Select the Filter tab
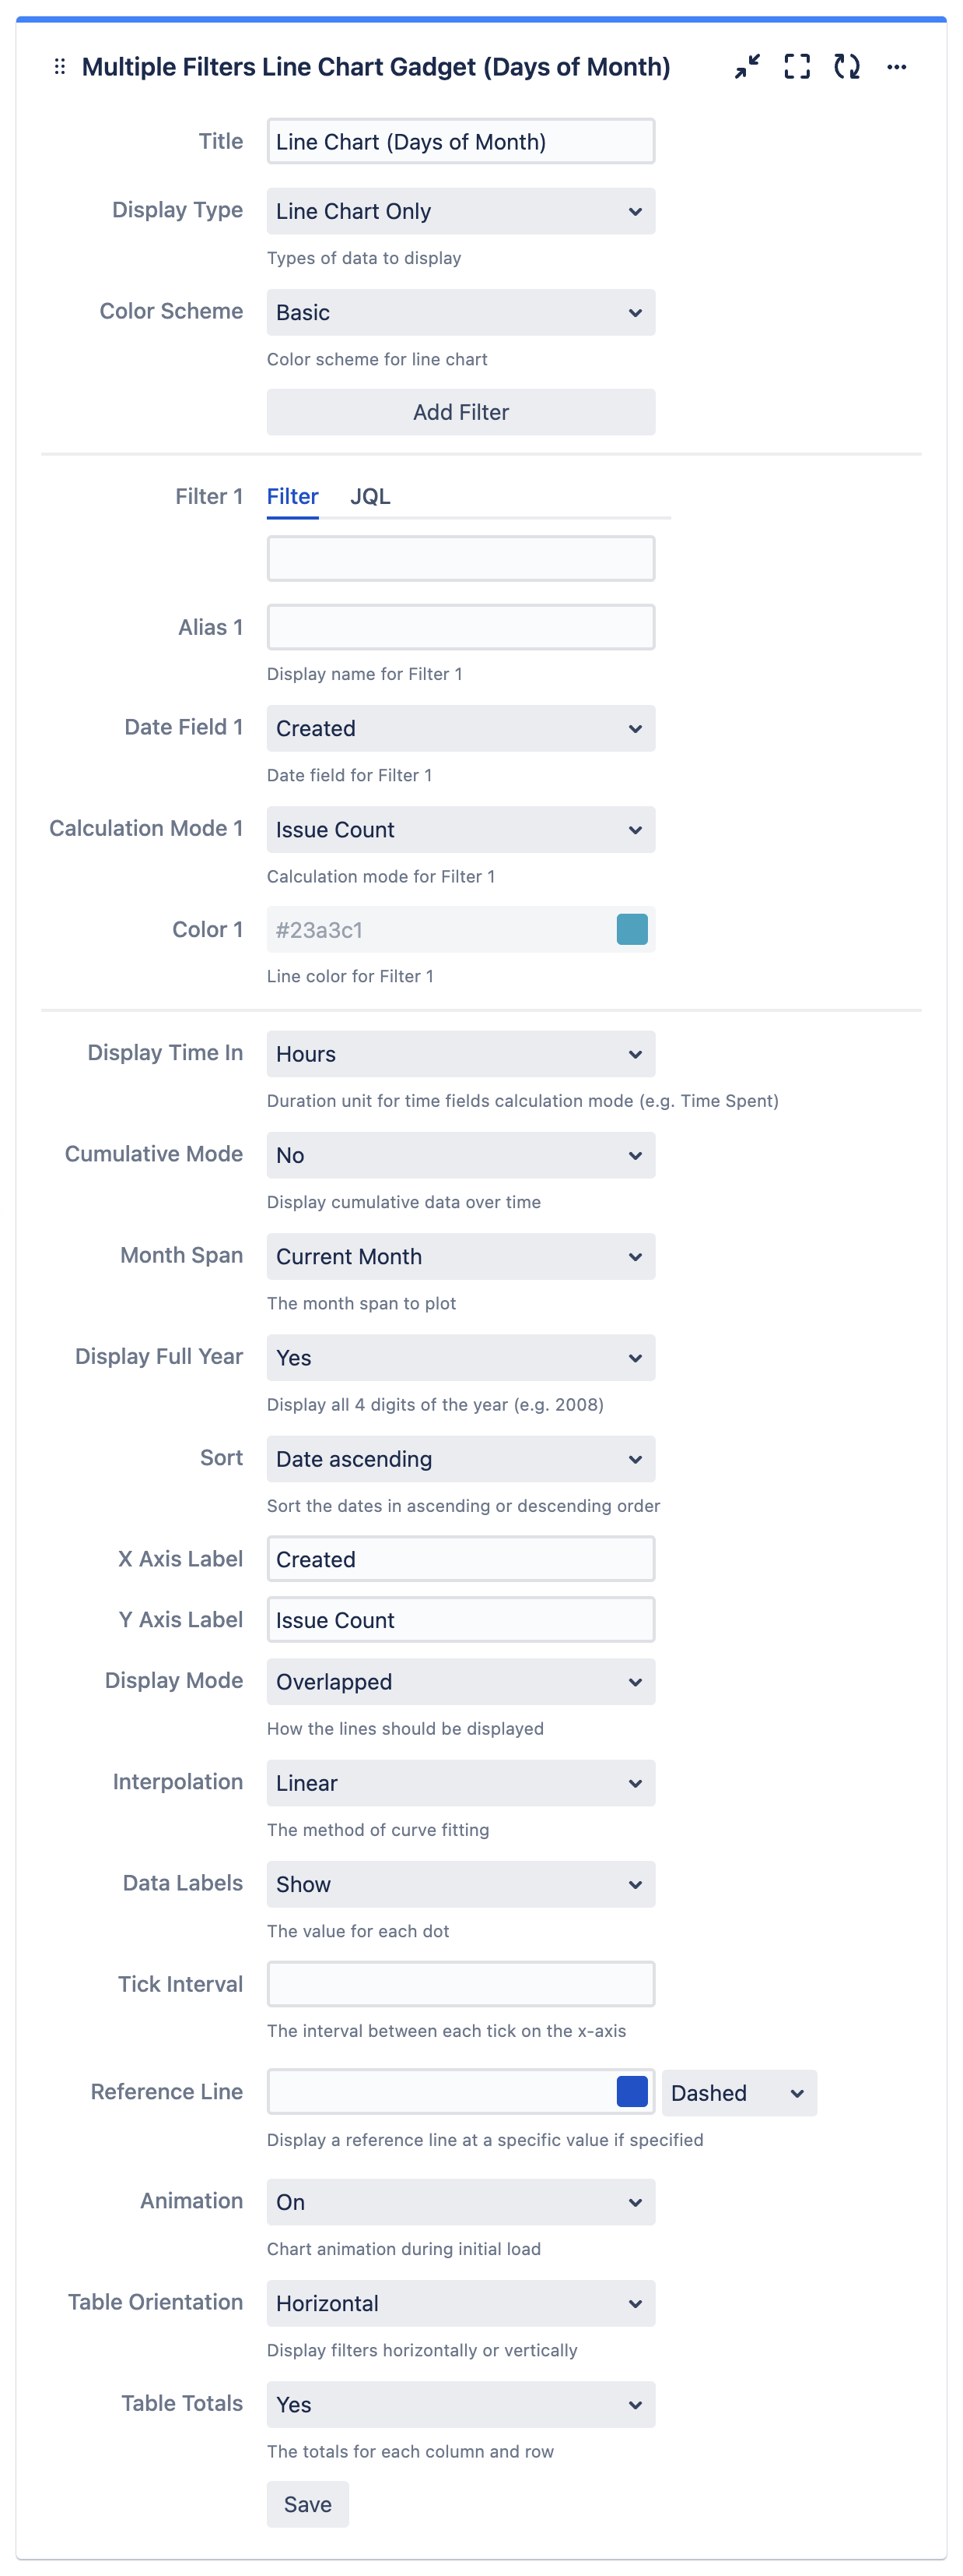This screenshot has width=963, height=2576. (x=292, y=497)
